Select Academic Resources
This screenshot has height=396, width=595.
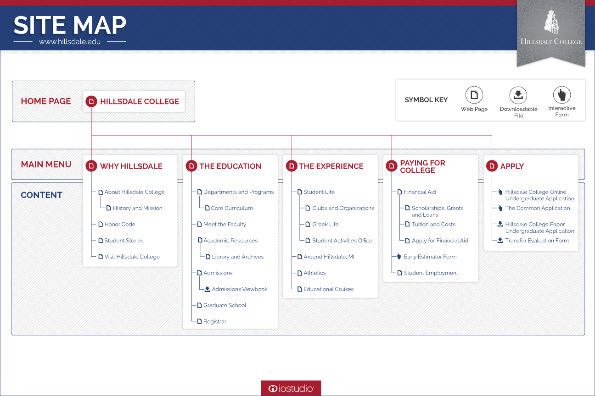(x=230, y=241)
